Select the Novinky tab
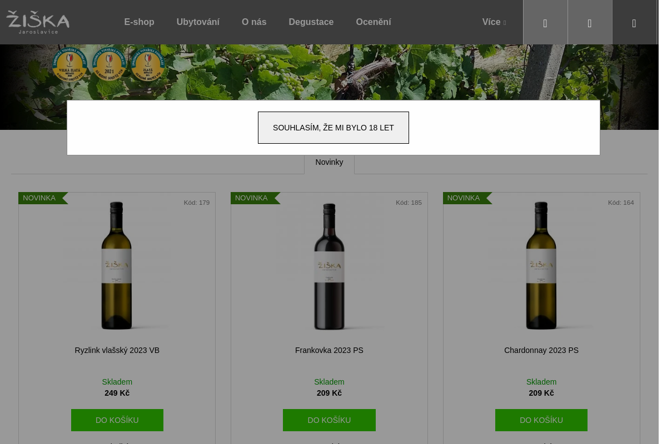667x444 pixels. (329, 162)
